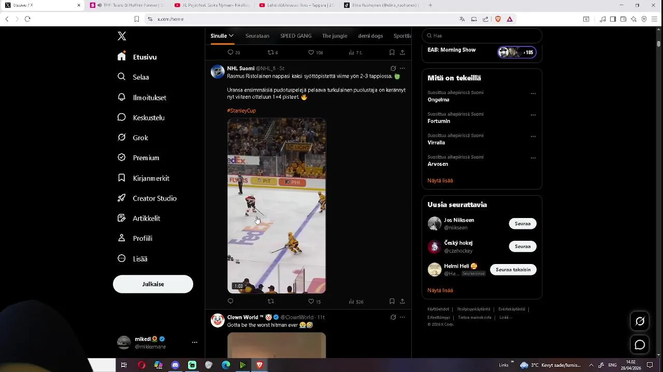This screenshot has height=372, width=663.
Task: Share the NHL Suomi post
Action: click(x=402, y=301)
